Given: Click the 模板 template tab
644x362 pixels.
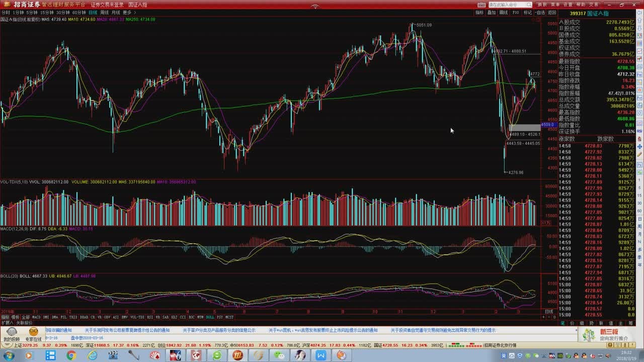Looking at the screenshot, I should pos(15,317).
